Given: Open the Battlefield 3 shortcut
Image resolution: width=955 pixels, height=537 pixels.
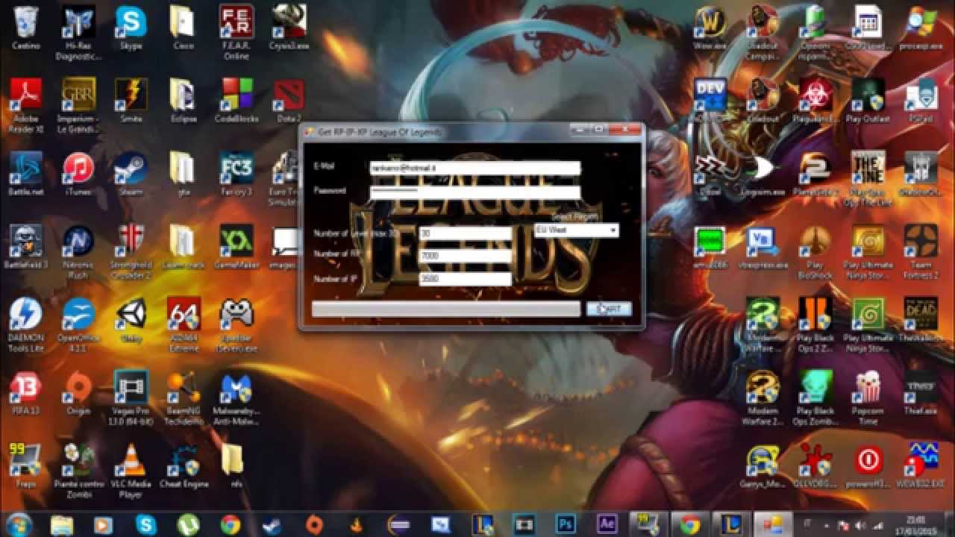Looking at the screenshot, I should (x=26, y=246).
